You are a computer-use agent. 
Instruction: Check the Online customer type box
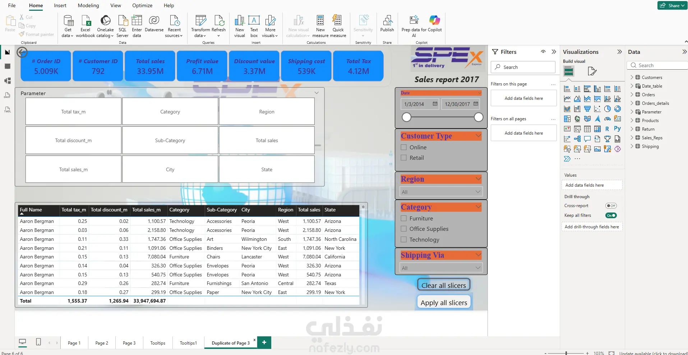click(404, 147)
